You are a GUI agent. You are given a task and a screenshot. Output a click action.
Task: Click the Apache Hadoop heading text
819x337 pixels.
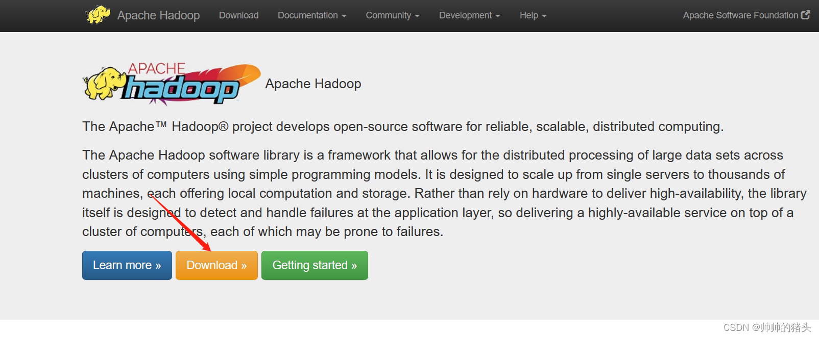tap(313, 84)
